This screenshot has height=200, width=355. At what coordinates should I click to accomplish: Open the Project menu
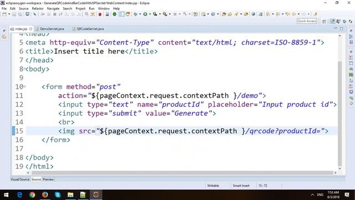[x=80, y=9]
